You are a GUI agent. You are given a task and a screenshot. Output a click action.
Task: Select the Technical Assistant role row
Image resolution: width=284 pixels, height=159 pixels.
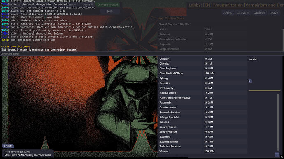pyautogui.click(x=203, y=147)
